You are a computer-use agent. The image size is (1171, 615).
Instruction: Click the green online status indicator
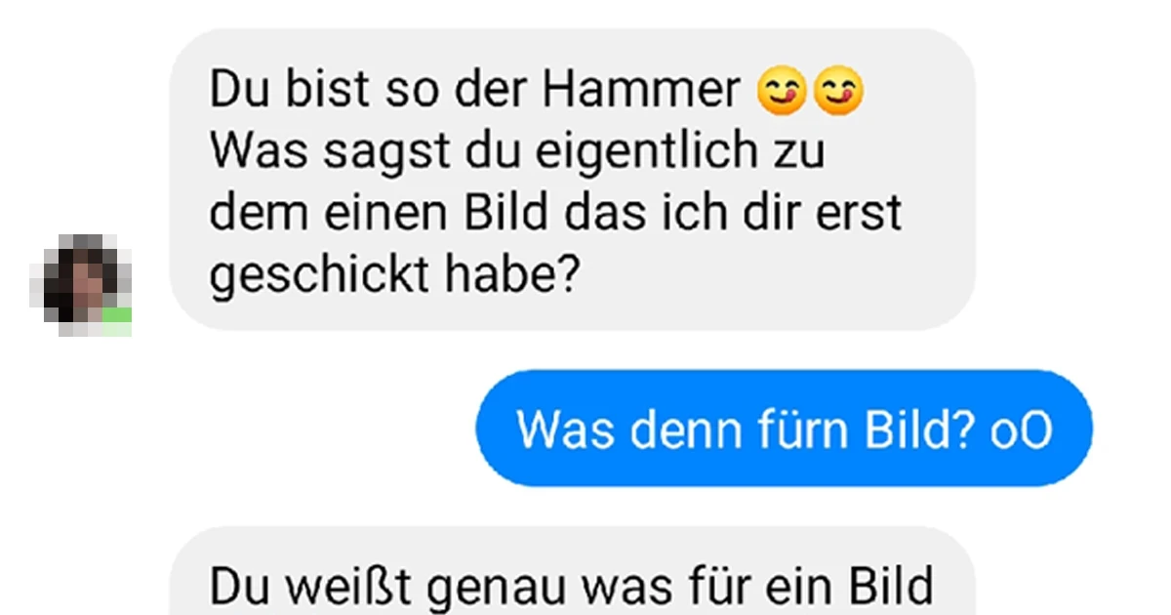pyautogui.click(x=117, y=321)
